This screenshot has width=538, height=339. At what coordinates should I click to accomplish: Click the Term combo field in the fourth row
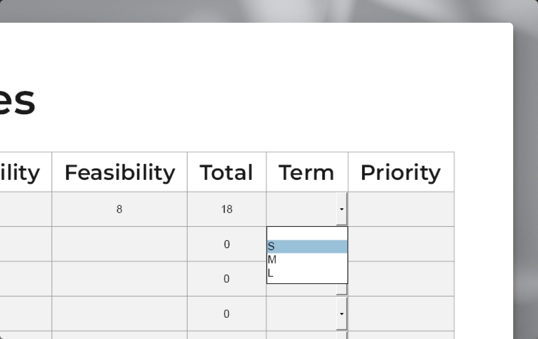pyautogui.click(x=302, y=314)
